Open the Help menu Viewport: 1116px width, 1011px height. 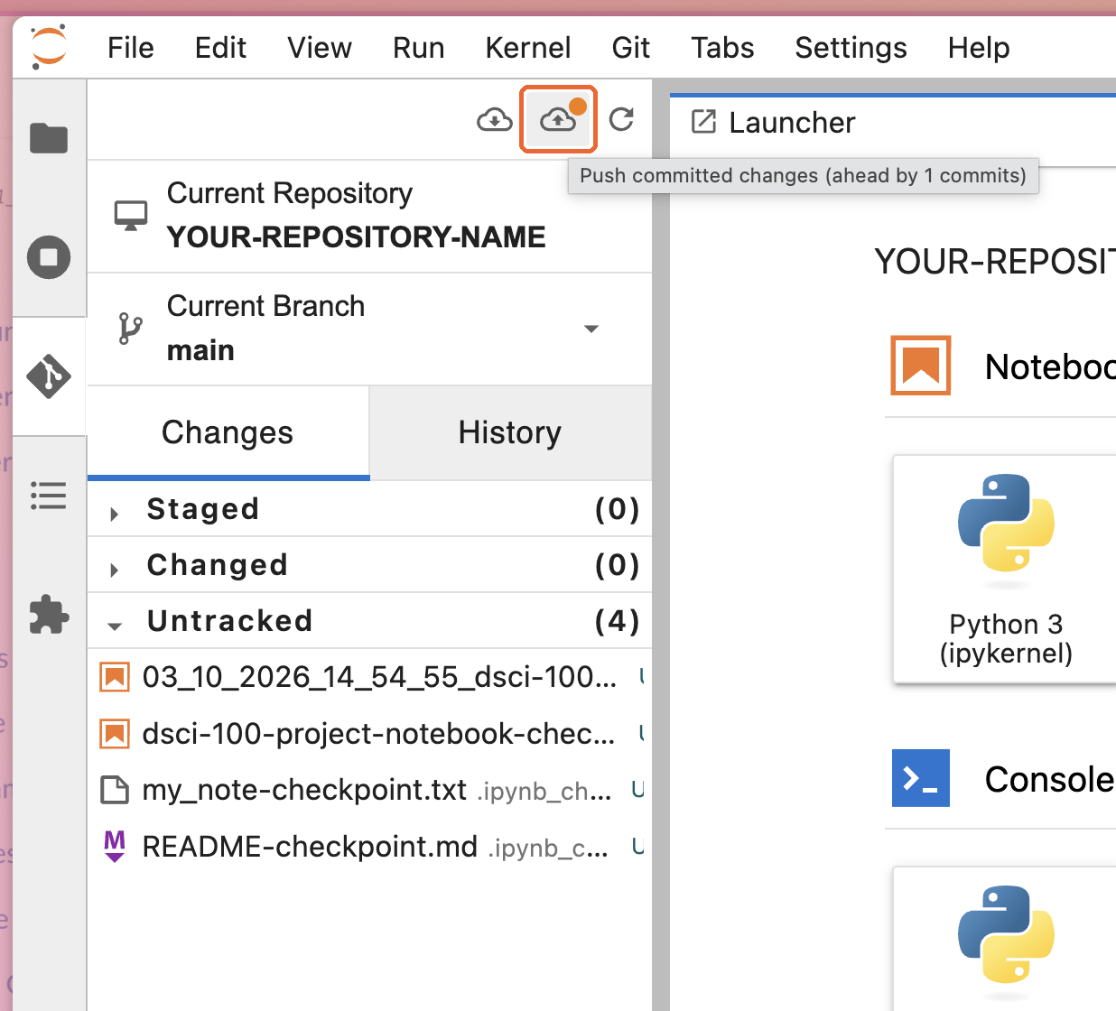coord(979,47)
